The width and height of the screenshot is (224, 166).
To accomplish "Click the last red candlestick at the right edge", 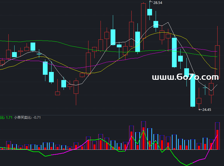I will coord(217,62).
